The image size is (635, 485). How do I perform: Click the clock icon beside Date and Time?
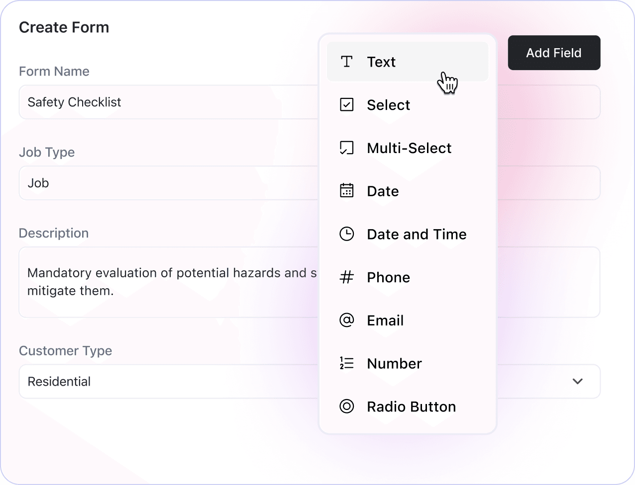pos(346,234)
